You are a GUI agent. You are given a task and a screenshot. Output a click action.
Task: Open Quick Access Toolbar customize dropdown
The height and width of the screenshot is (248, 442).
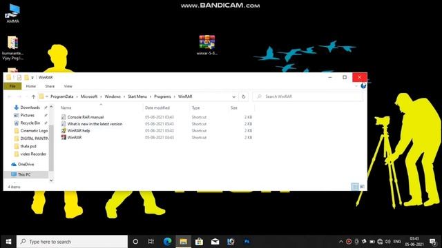pyautogui.click(x=32, y=77)
